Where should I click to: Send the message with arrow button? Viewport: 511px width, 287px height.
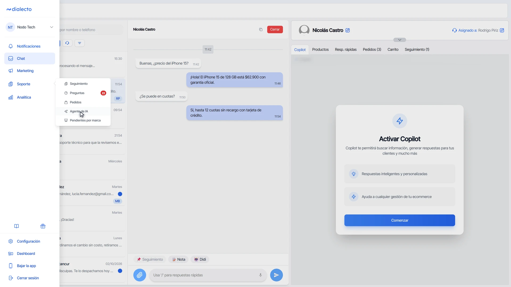point(277,275)
